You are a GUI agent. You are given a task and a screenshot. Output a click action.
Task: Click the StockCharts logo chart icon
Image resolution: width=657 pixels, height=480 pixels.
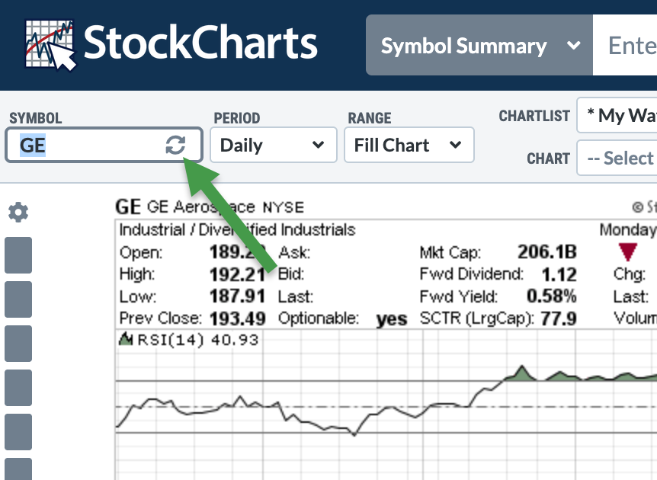(50, 44)
